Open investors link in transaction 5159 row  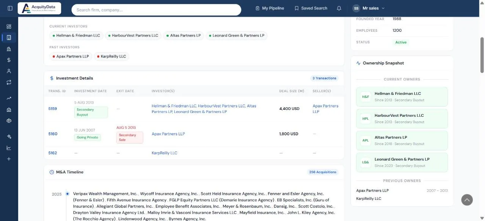[204, 109]
